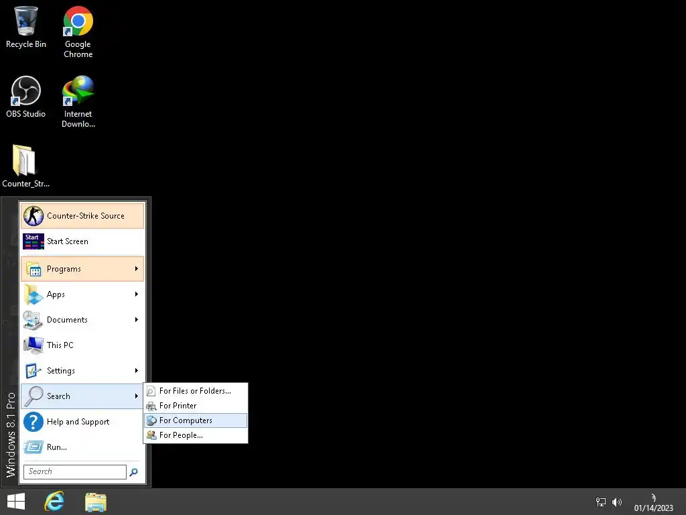Open the Programs submenu

tap(82, 268)
